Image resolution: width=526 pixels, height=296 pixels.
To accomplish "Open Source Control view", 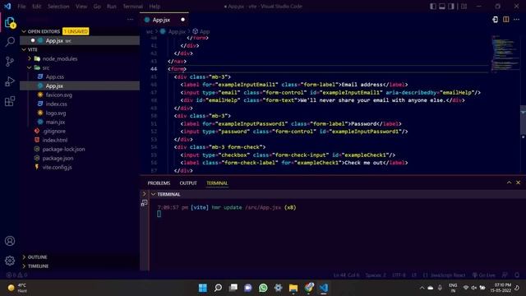I will click(10, 62).
